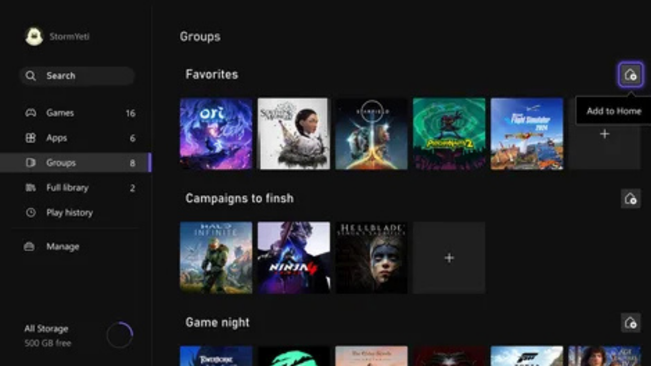
Task: Launch Psychonauts 2 from Favorites
Action: (x=449, y=134)
